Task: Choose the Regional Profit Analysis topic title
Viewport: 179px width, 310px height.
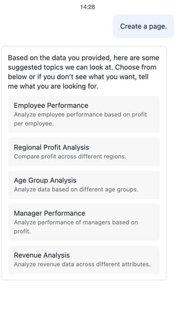Action: point(52,147)
